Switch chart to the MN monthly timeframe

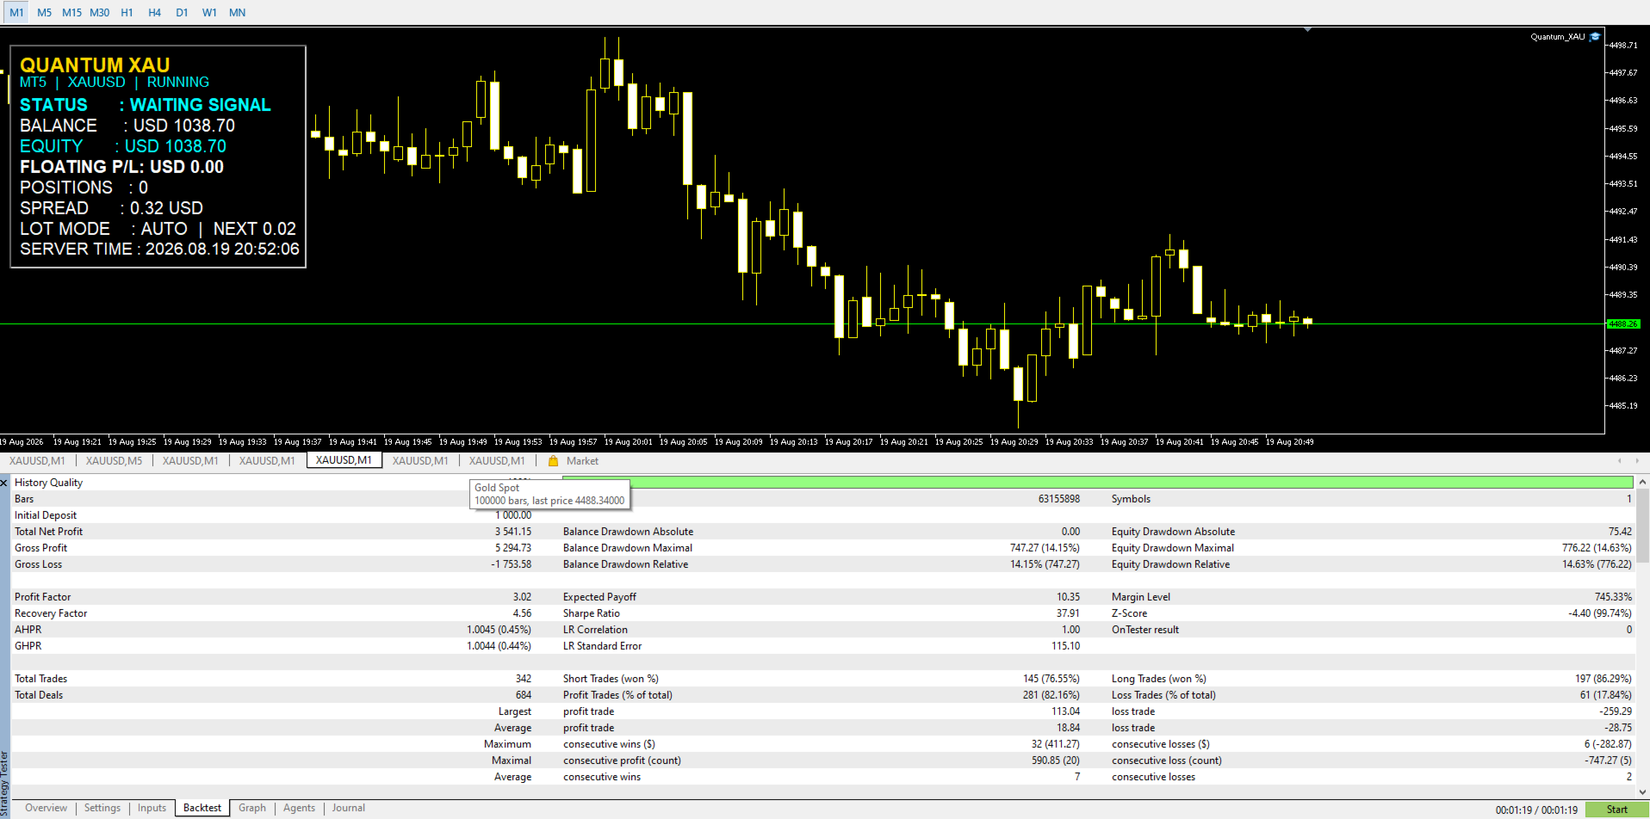237,12
